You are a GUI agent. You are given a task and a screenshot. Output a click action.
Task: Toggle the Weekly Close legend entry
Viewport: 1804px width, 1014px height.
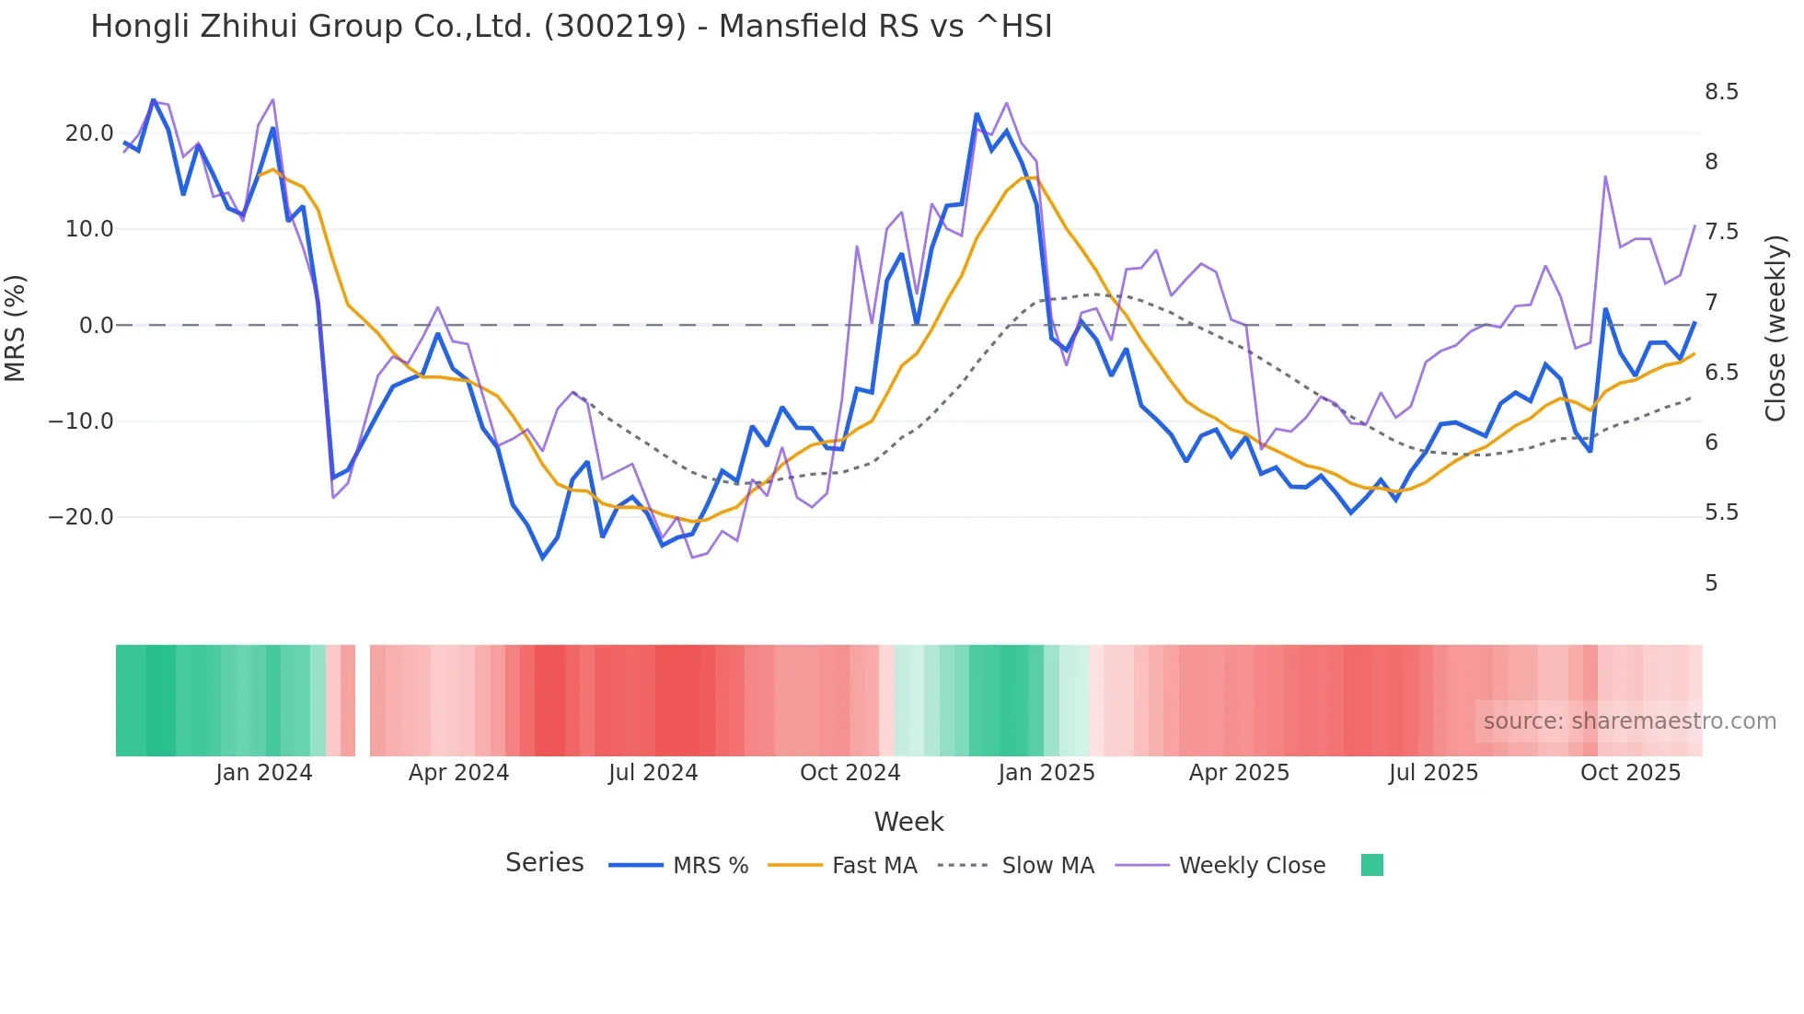(x=1220, y=866)
